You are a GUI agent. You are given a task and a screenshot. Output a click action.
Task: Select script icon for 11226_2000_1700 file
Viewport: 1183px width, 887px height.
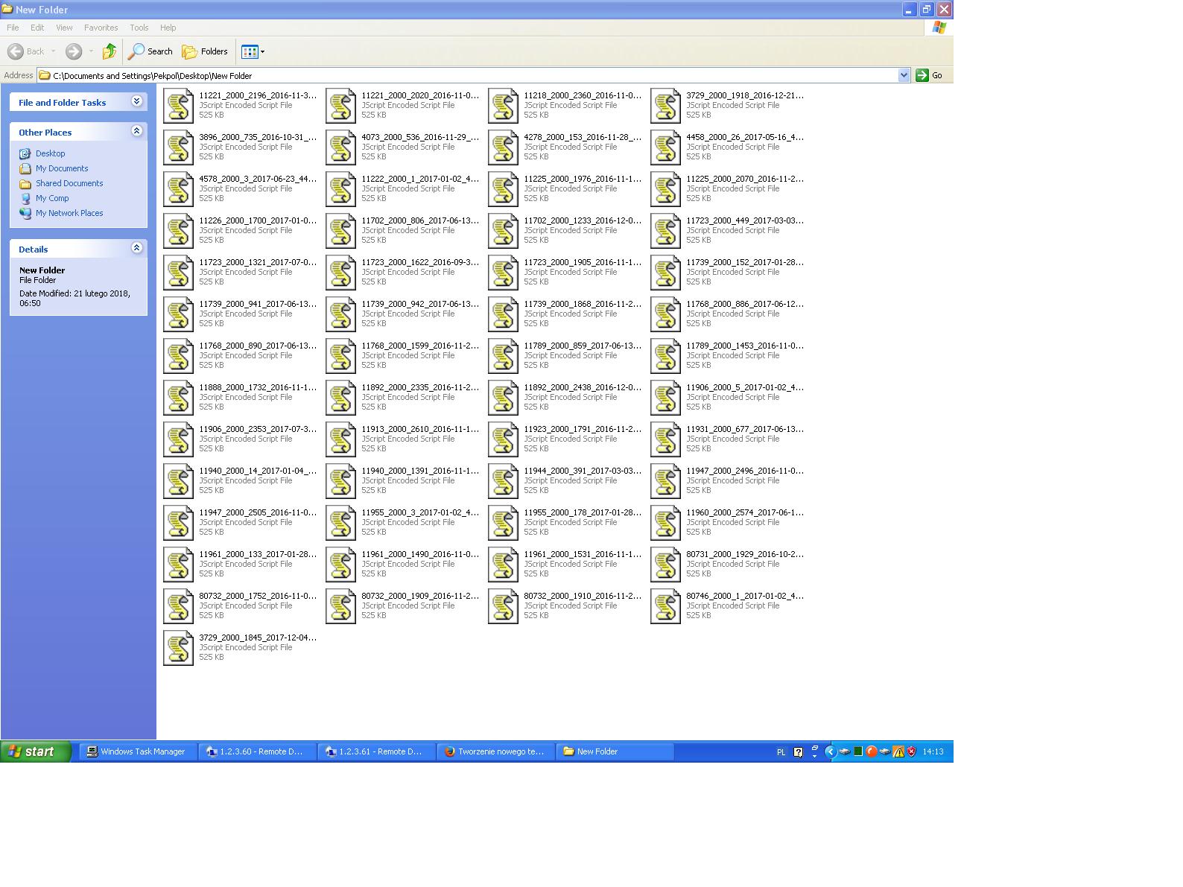pyautogui.click(x=178, y=231)
